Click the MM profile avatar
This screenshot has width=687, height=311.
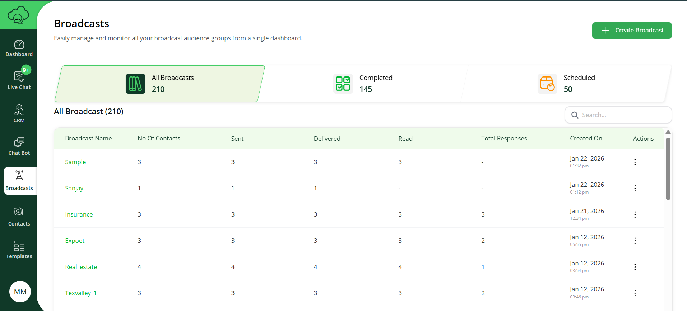click(20, 292)
